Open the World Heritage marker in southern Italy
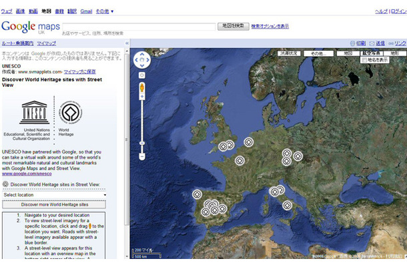This screenshot has height=267, width=407. pos(287,206)
